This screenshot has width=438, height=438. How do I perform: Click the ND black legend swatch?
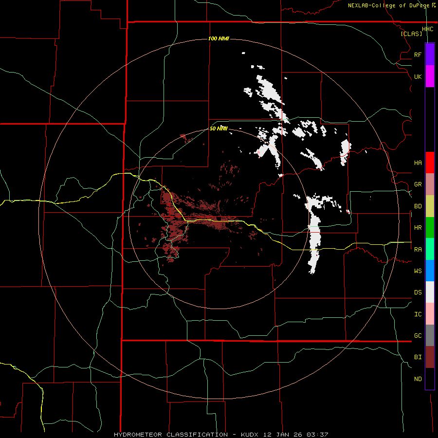[x=430, y=379]
